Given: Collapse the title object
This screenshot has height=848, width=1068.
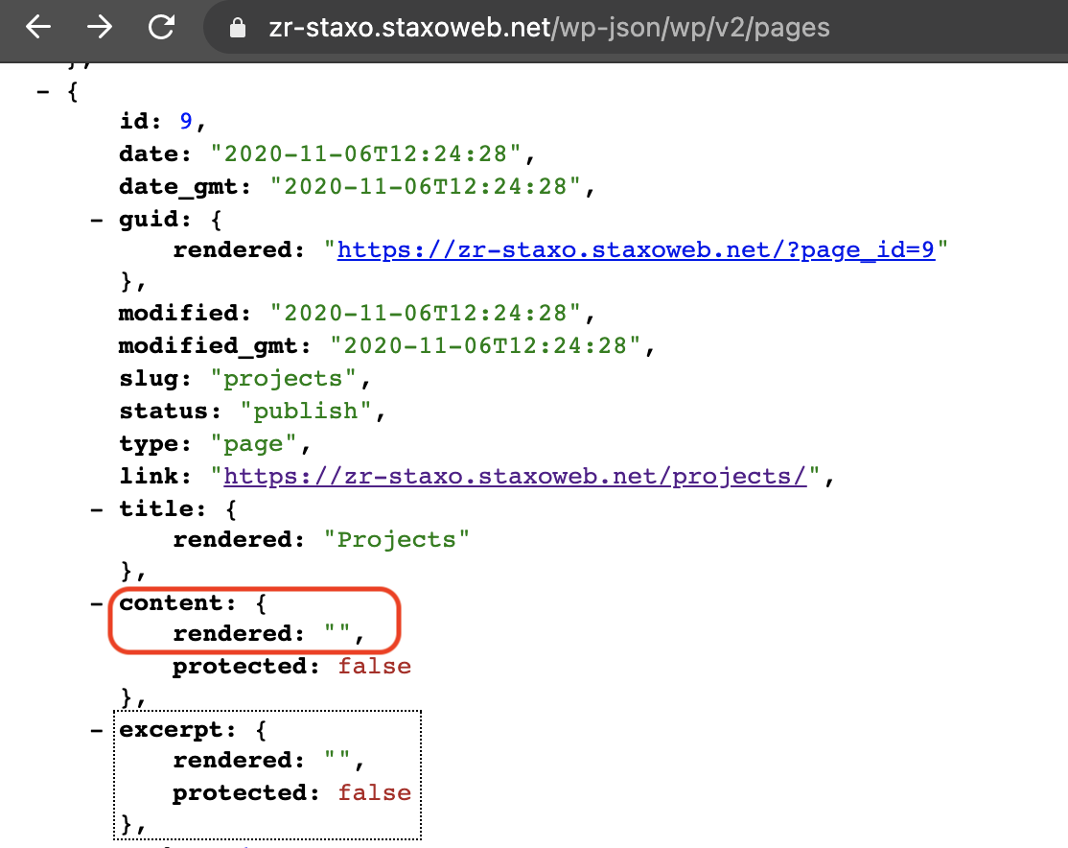Looking at the screenshot, I should tap(96, 507).
